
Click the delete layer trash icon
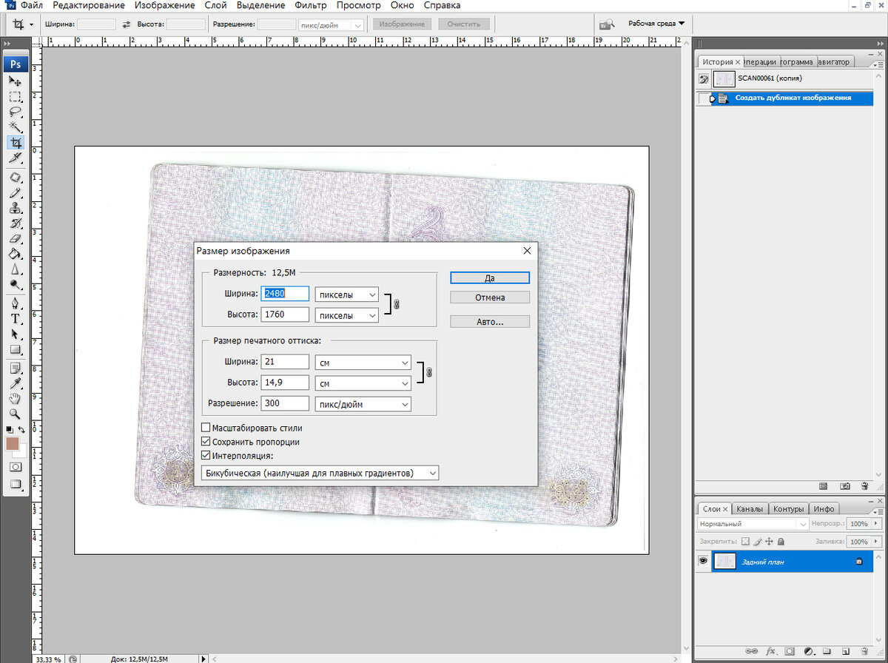tap(864, 652)
